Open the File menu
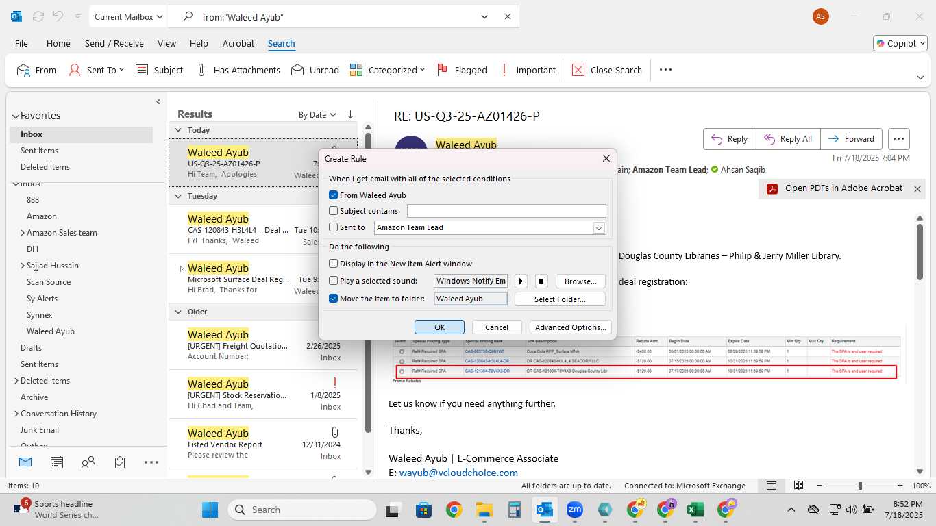The image size is (936, 526). point(21,43)
